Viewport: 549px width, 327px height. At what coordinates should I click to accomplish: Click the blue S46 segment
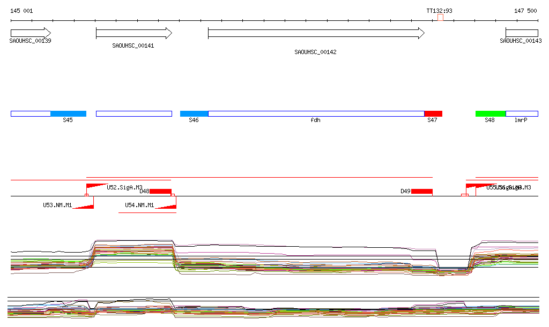coord(194,113)
